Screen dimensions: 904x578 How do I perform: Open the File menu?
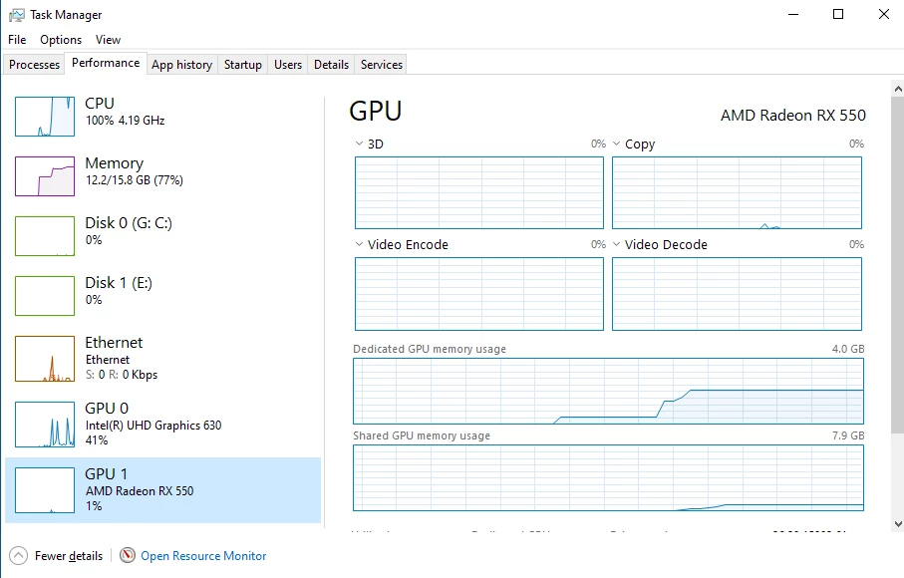coord(17,40)
